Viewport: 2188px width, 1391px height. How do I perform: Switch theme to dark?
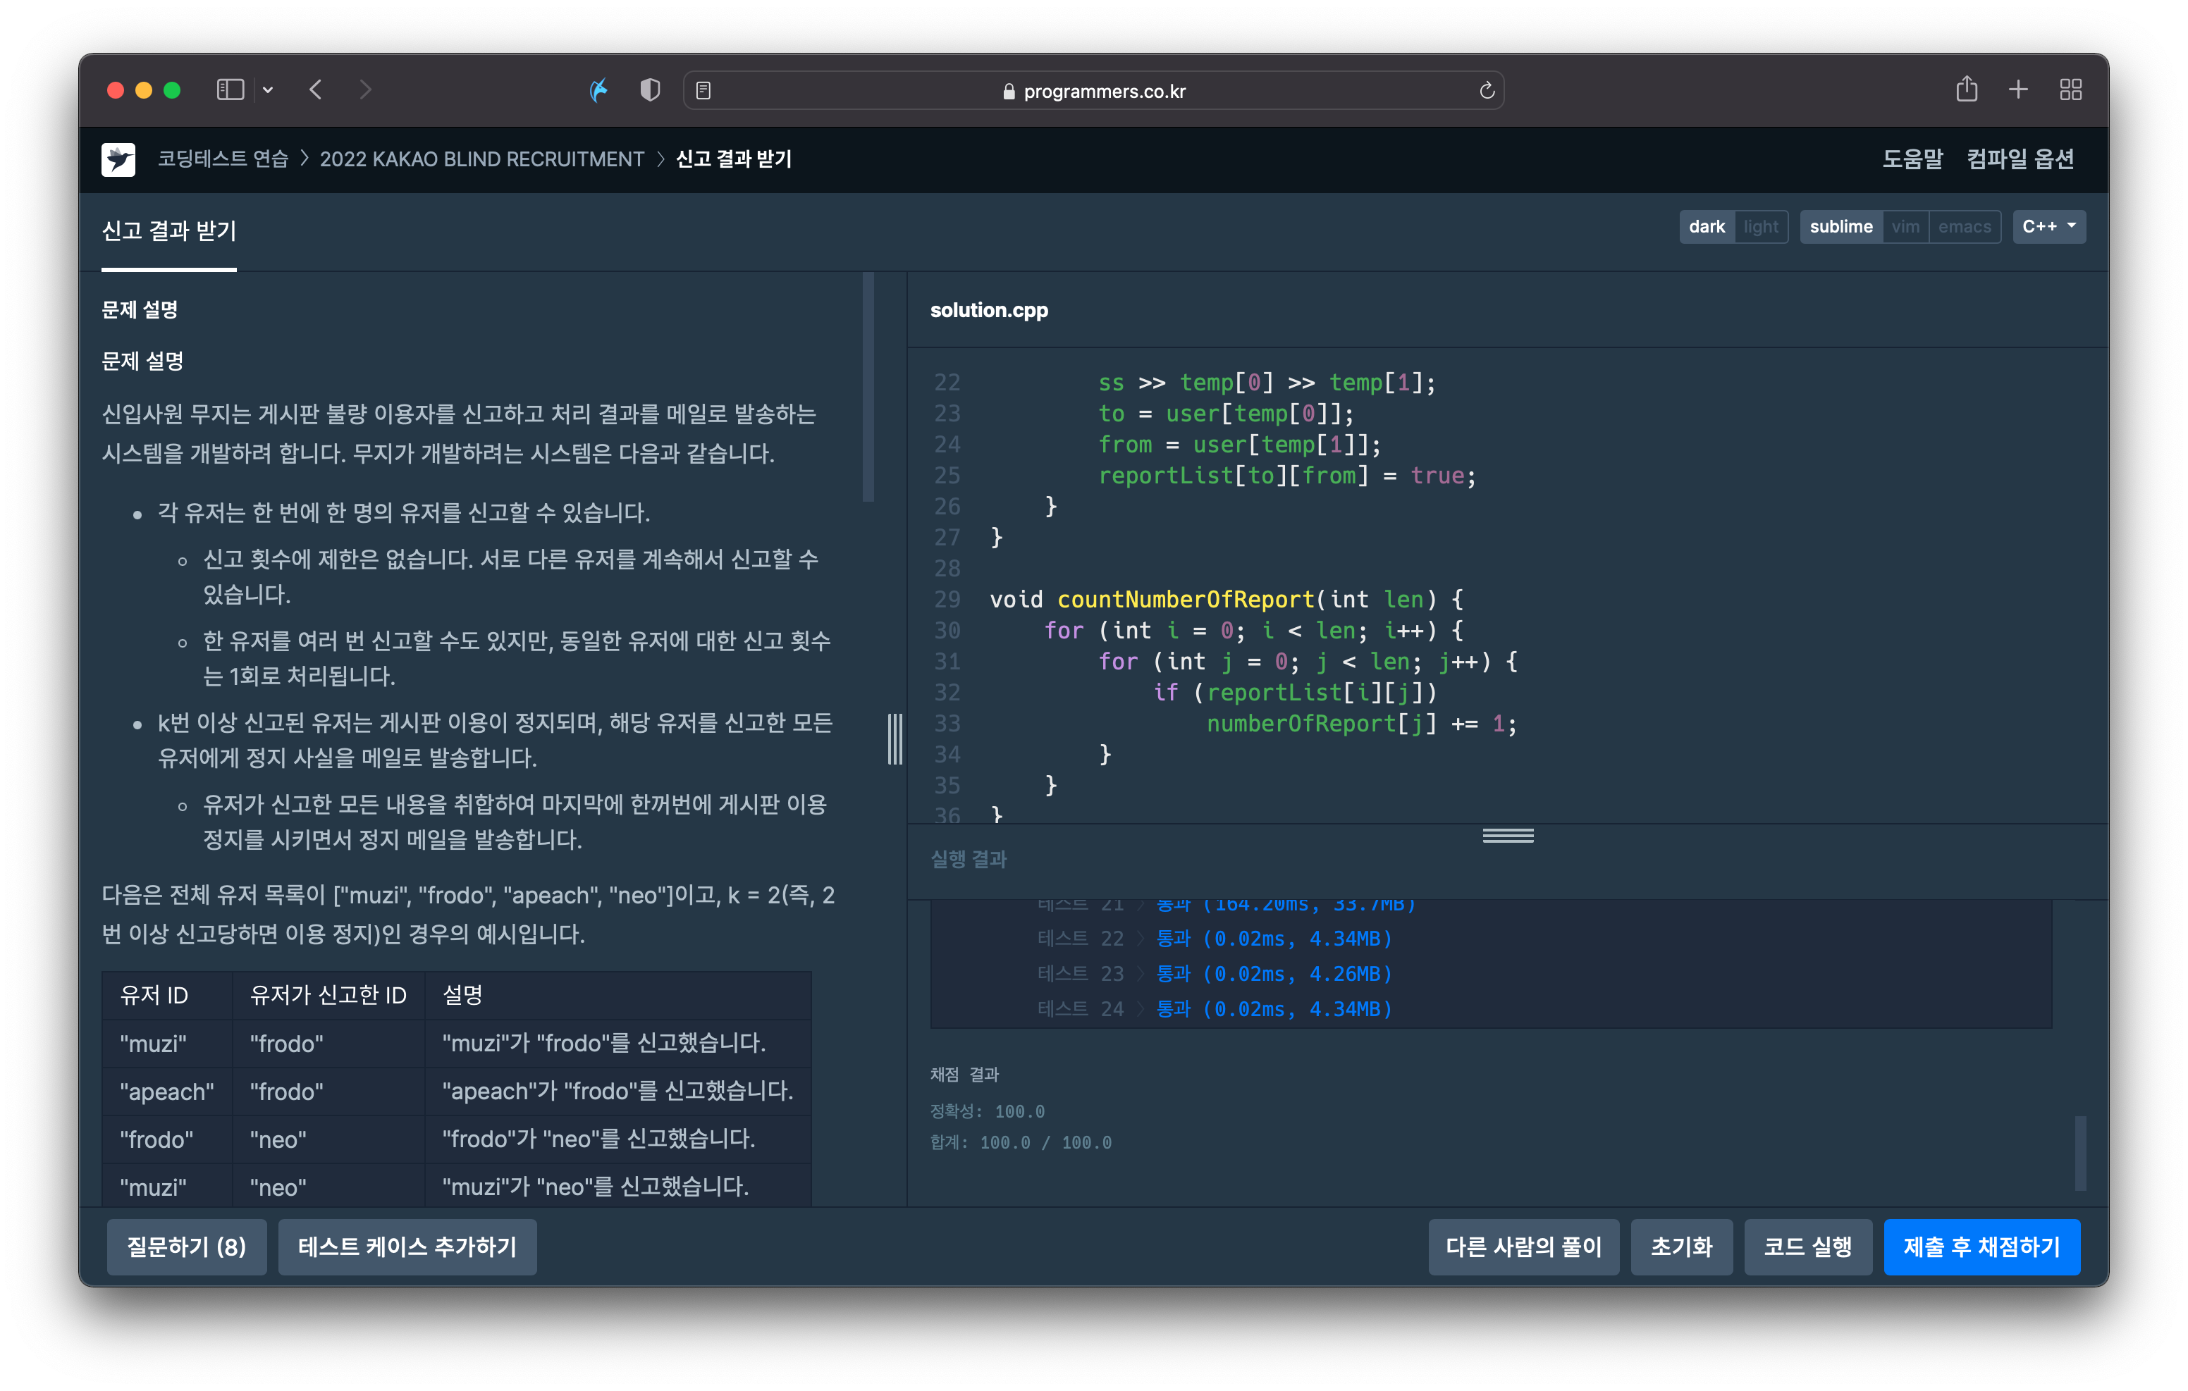[1707, 226]
